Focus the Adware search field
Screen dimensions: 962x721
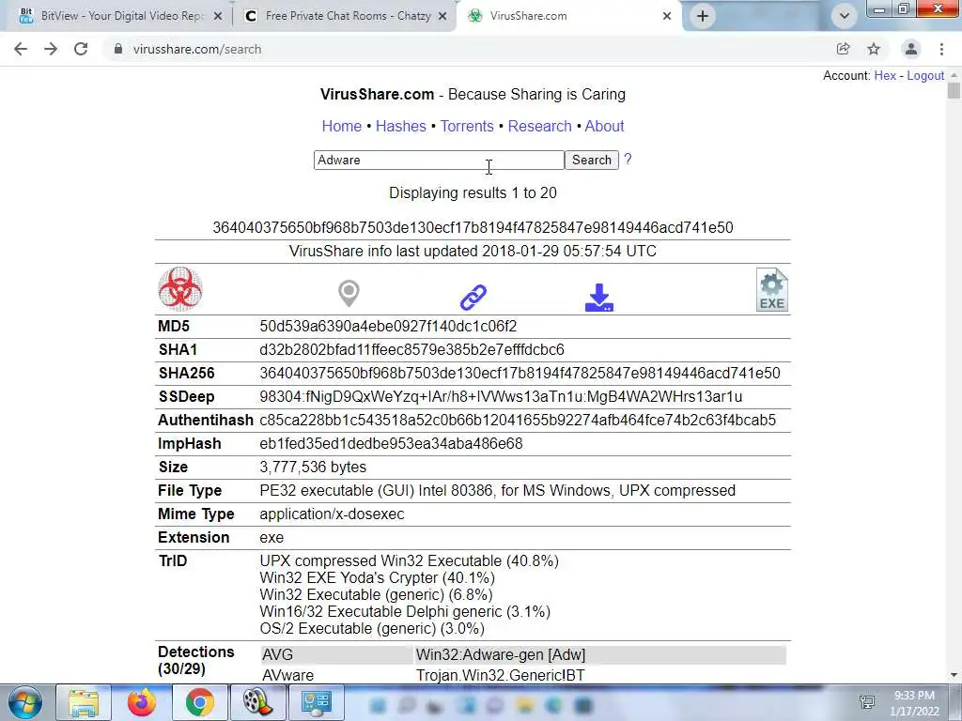439,160
